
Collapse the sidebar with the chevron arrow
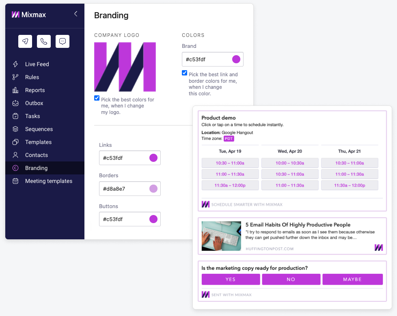coord(76,14)
